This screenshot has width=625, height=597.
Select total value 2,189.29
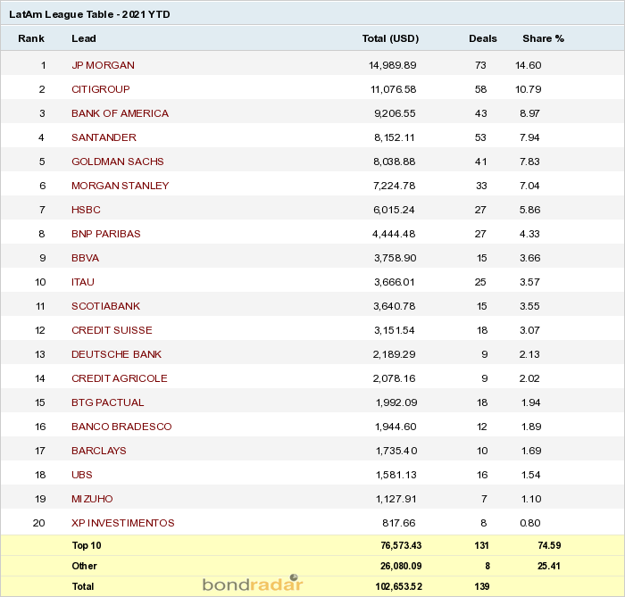[395, 354]
